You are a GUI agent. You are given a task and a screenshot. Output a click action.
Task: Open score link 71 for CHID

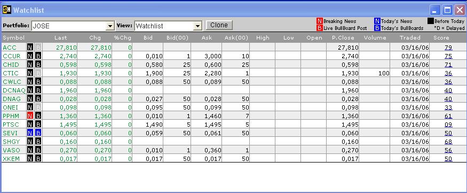pos(448,65)
